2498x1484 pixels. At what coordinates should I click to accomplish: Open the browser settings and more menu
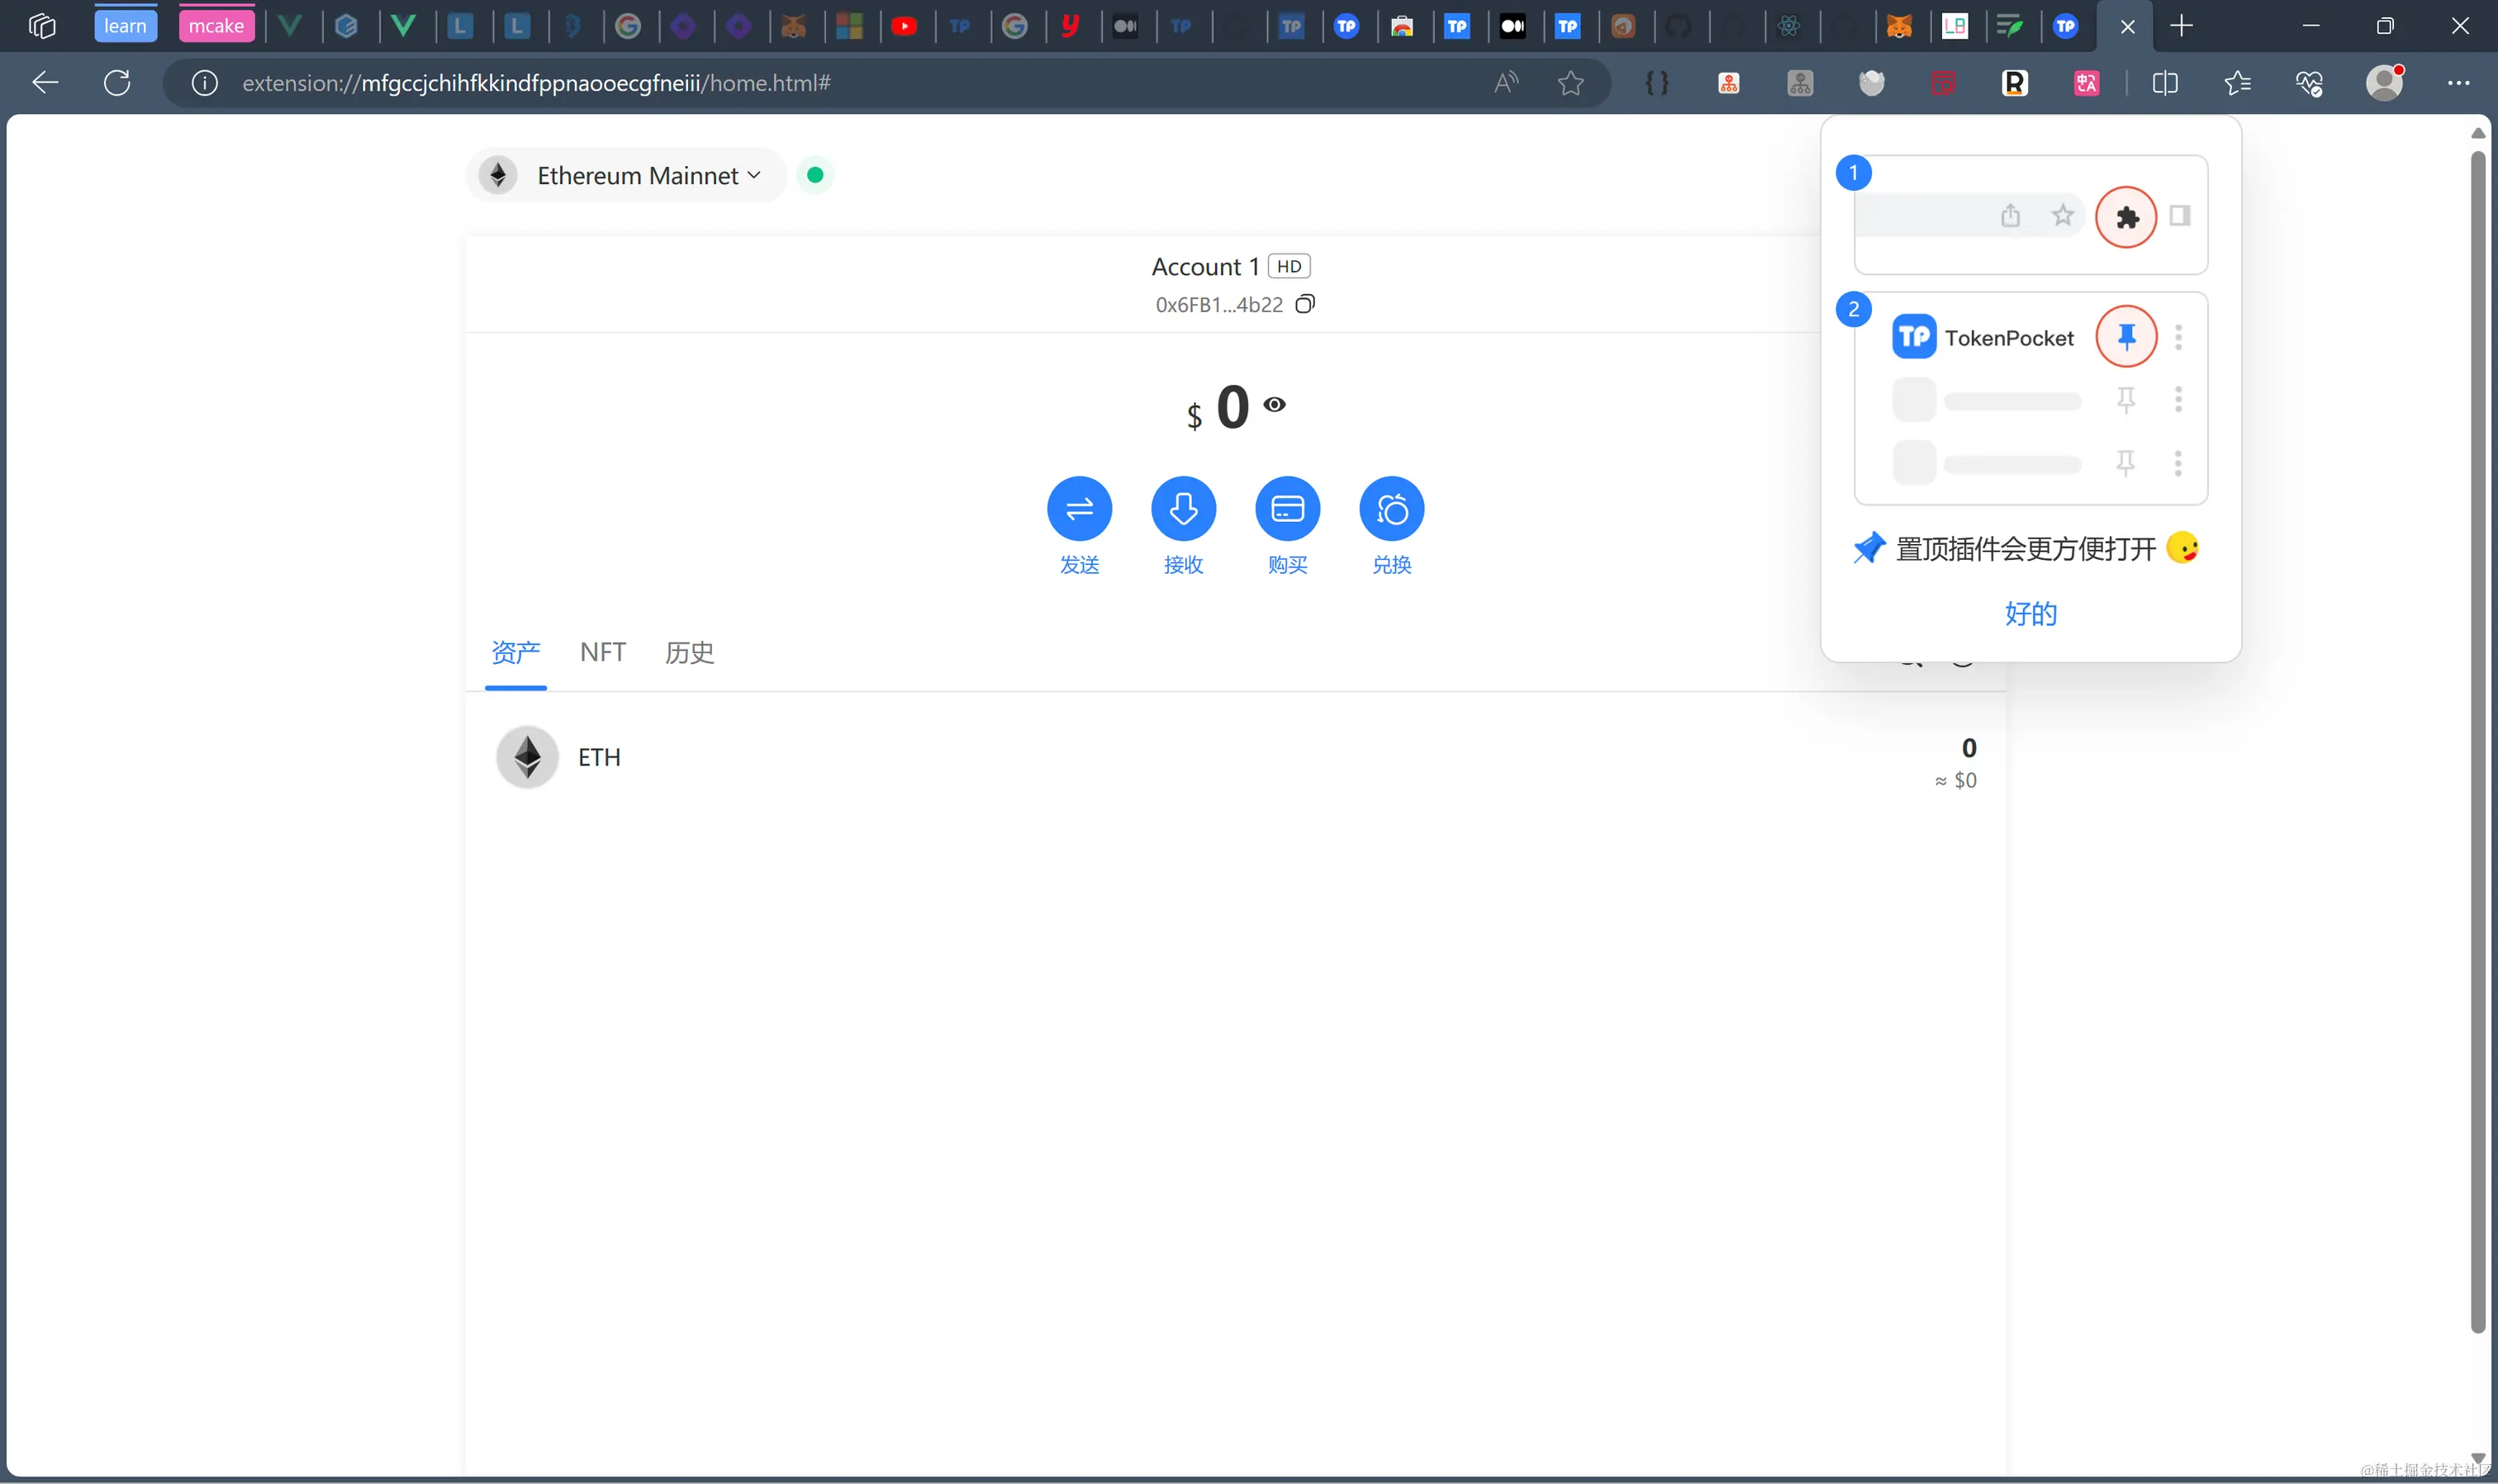[x=2458, y=83]
